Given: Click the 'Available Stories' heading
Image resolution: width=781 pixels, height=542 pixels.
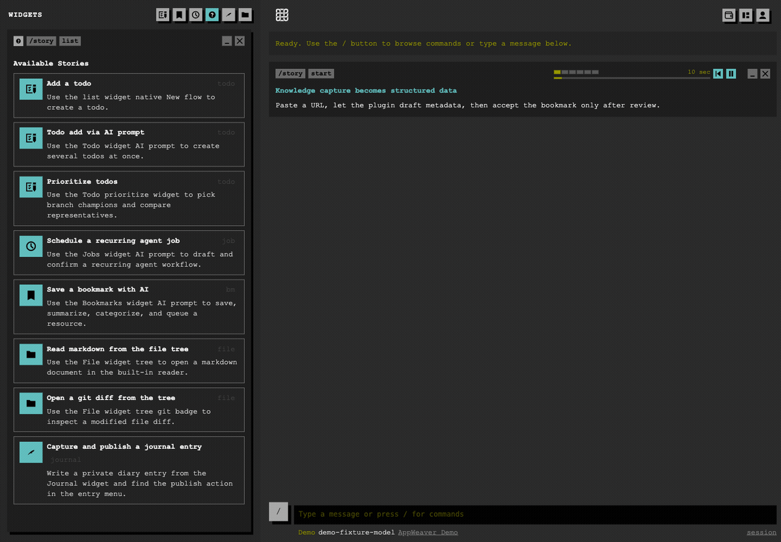Looking at the screenshot, I should (x=51, y=63).
